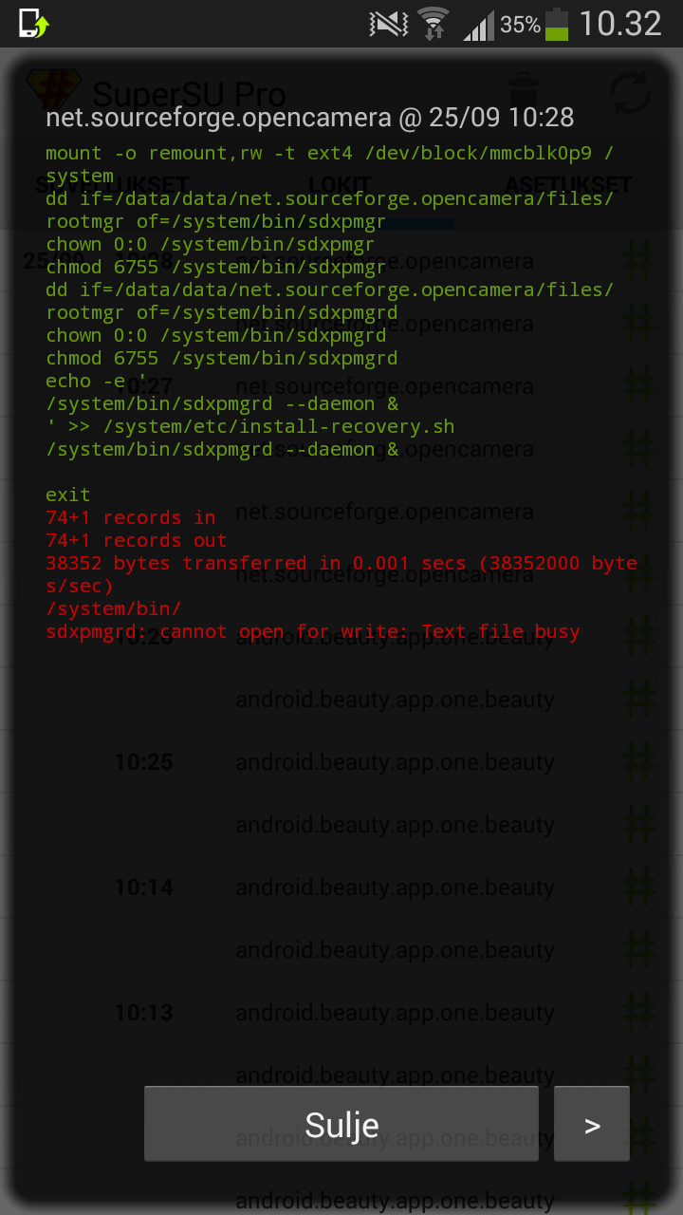The height and width of the screenshot is (1215, 683).
Task: Open the 10:25 android.beauty.app.one.beauty log entry
Action: (x=341, y=762)
